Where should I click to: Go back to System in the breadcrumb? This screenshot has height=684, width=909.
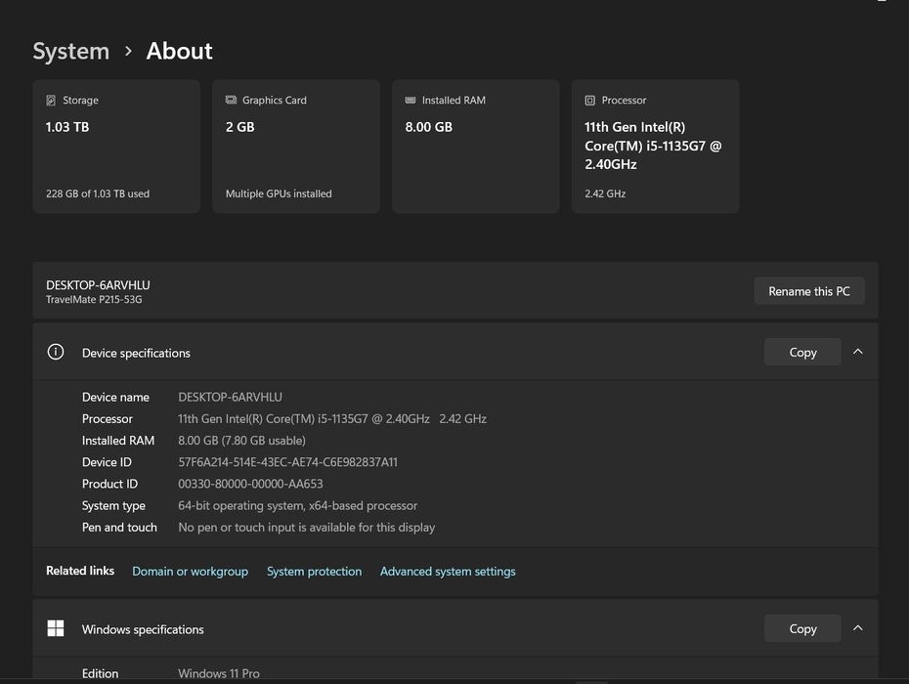point(70,51)
